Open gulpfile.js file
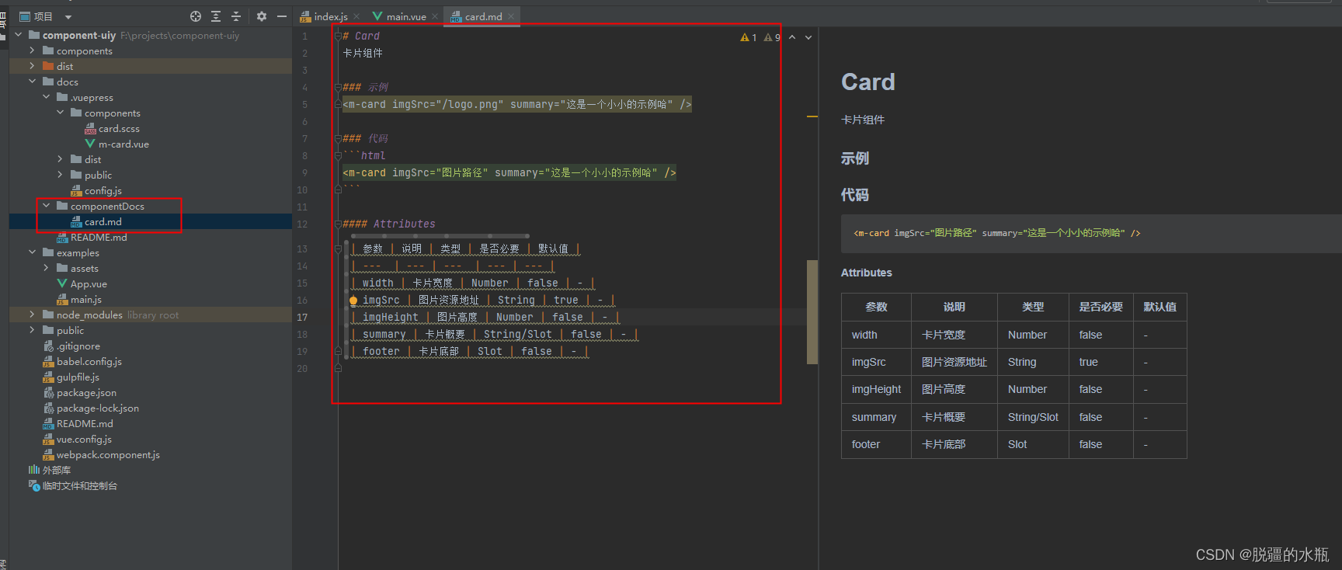The image size is (1342, 570). click(78, 377)
